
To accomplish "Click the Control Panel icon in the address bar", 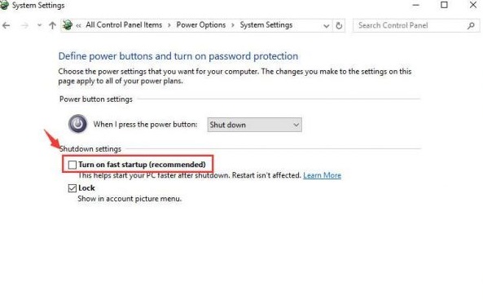I will pos(68,25).
